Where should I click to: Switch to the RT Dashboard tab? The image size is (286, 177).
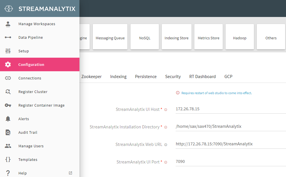coord(203,77)
